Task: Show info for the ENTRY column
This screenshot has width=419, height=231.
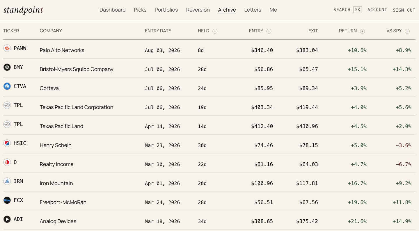Action: tap(269, 31)
